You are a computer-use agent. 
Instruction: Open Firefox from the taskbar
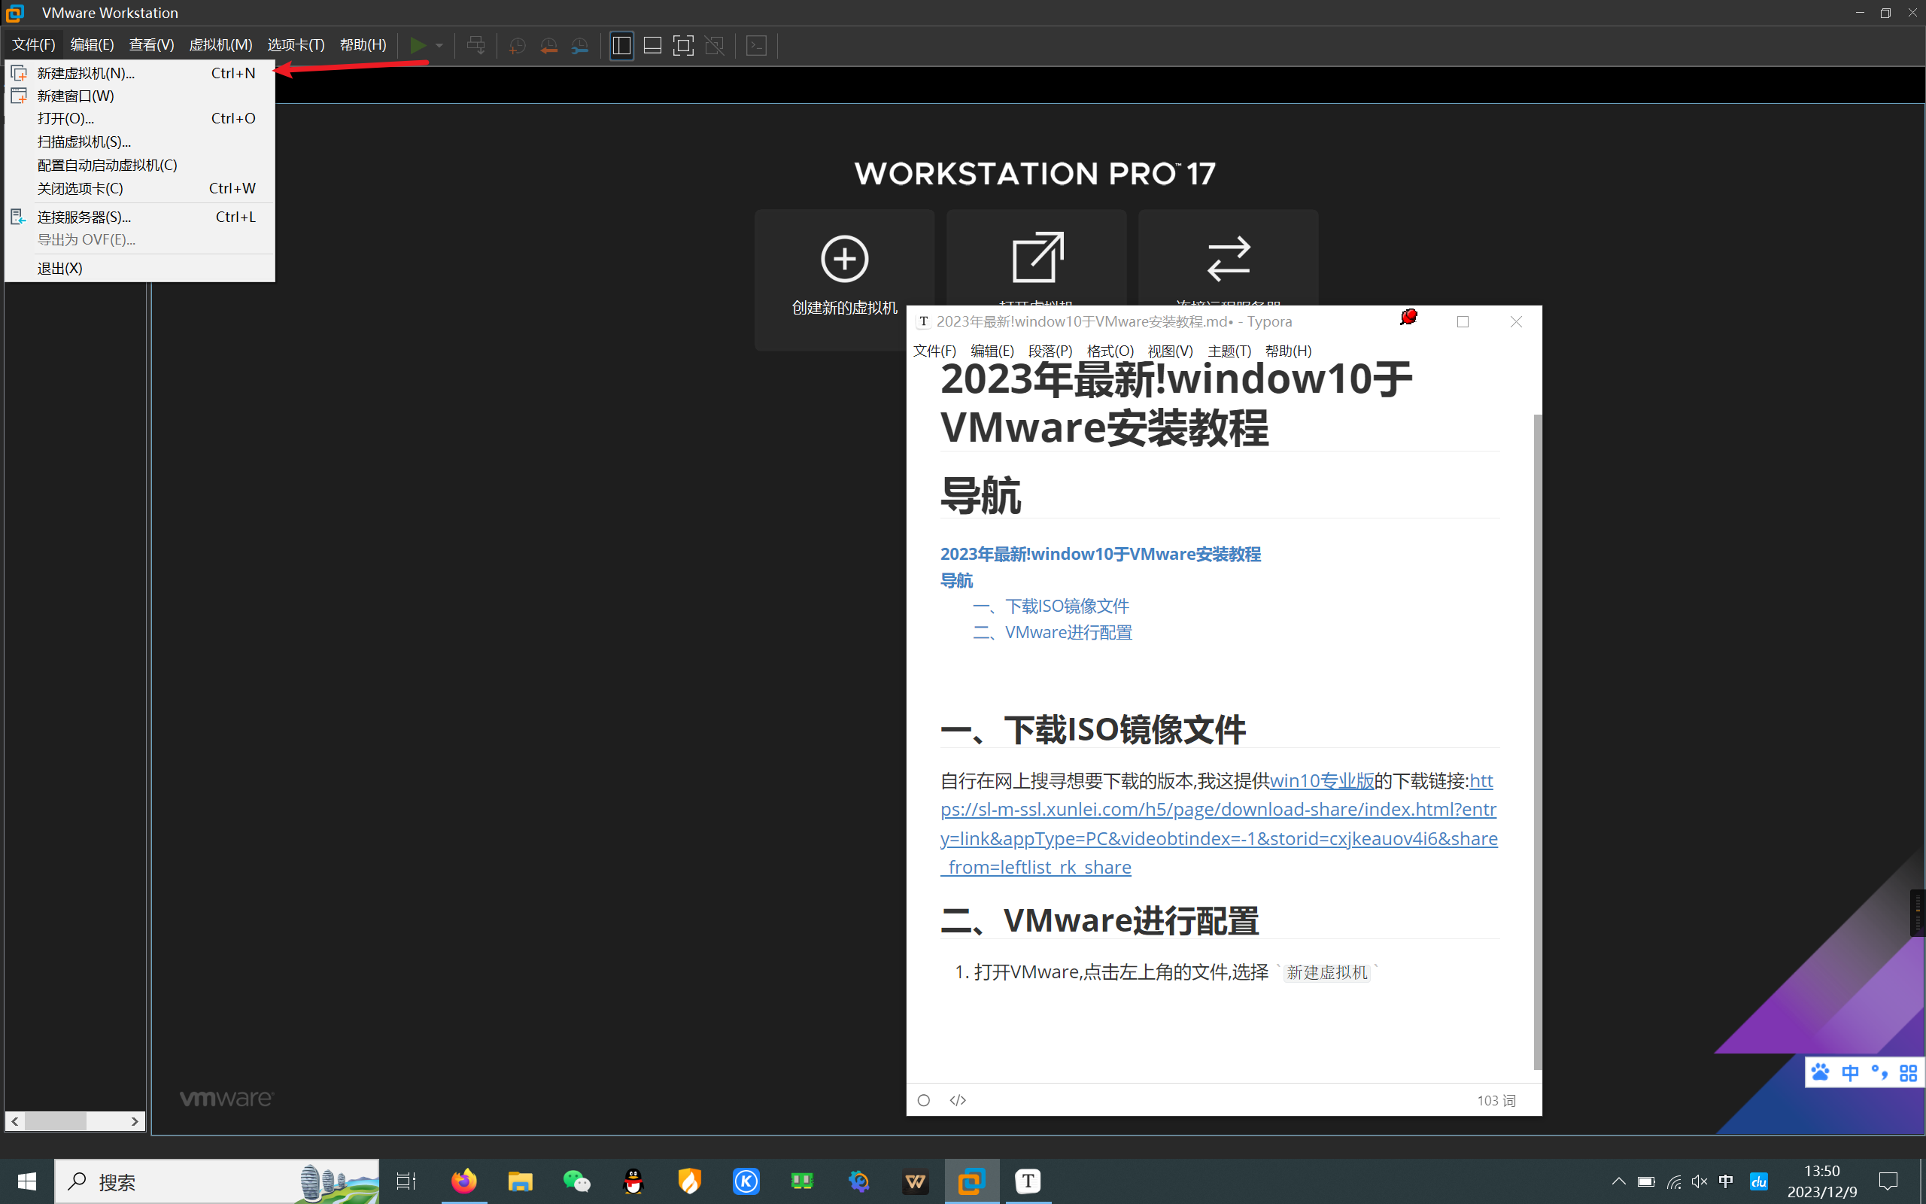(464, 1181)
